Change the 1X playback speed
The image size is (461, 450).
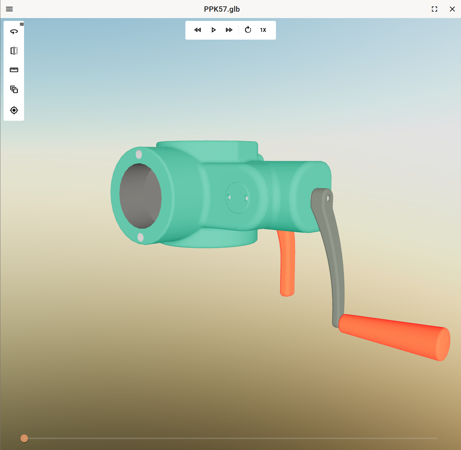263,30
